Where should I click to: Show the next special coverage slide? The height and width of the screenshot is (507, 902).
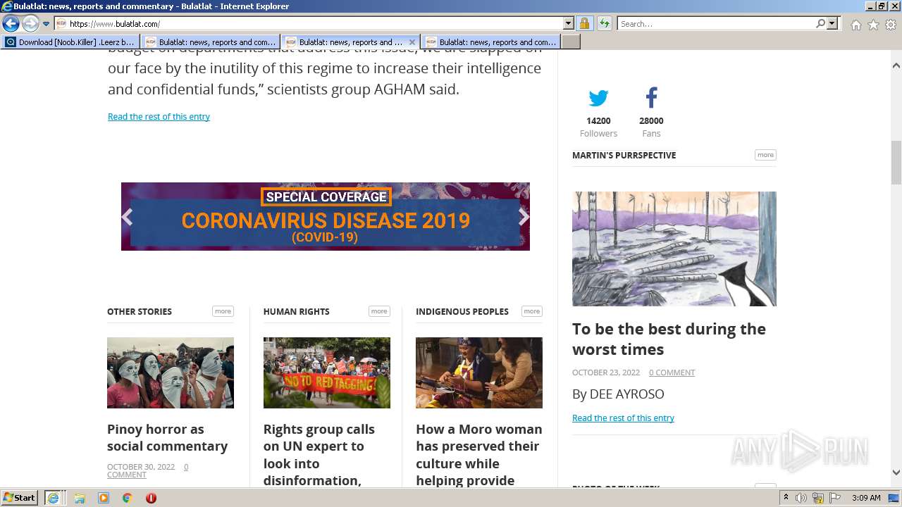pos(524,217)
